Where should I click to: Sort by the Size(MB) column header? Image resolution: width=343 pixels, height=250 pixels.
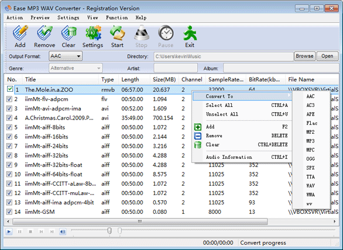pyautogui.click(x=164, y=79)
